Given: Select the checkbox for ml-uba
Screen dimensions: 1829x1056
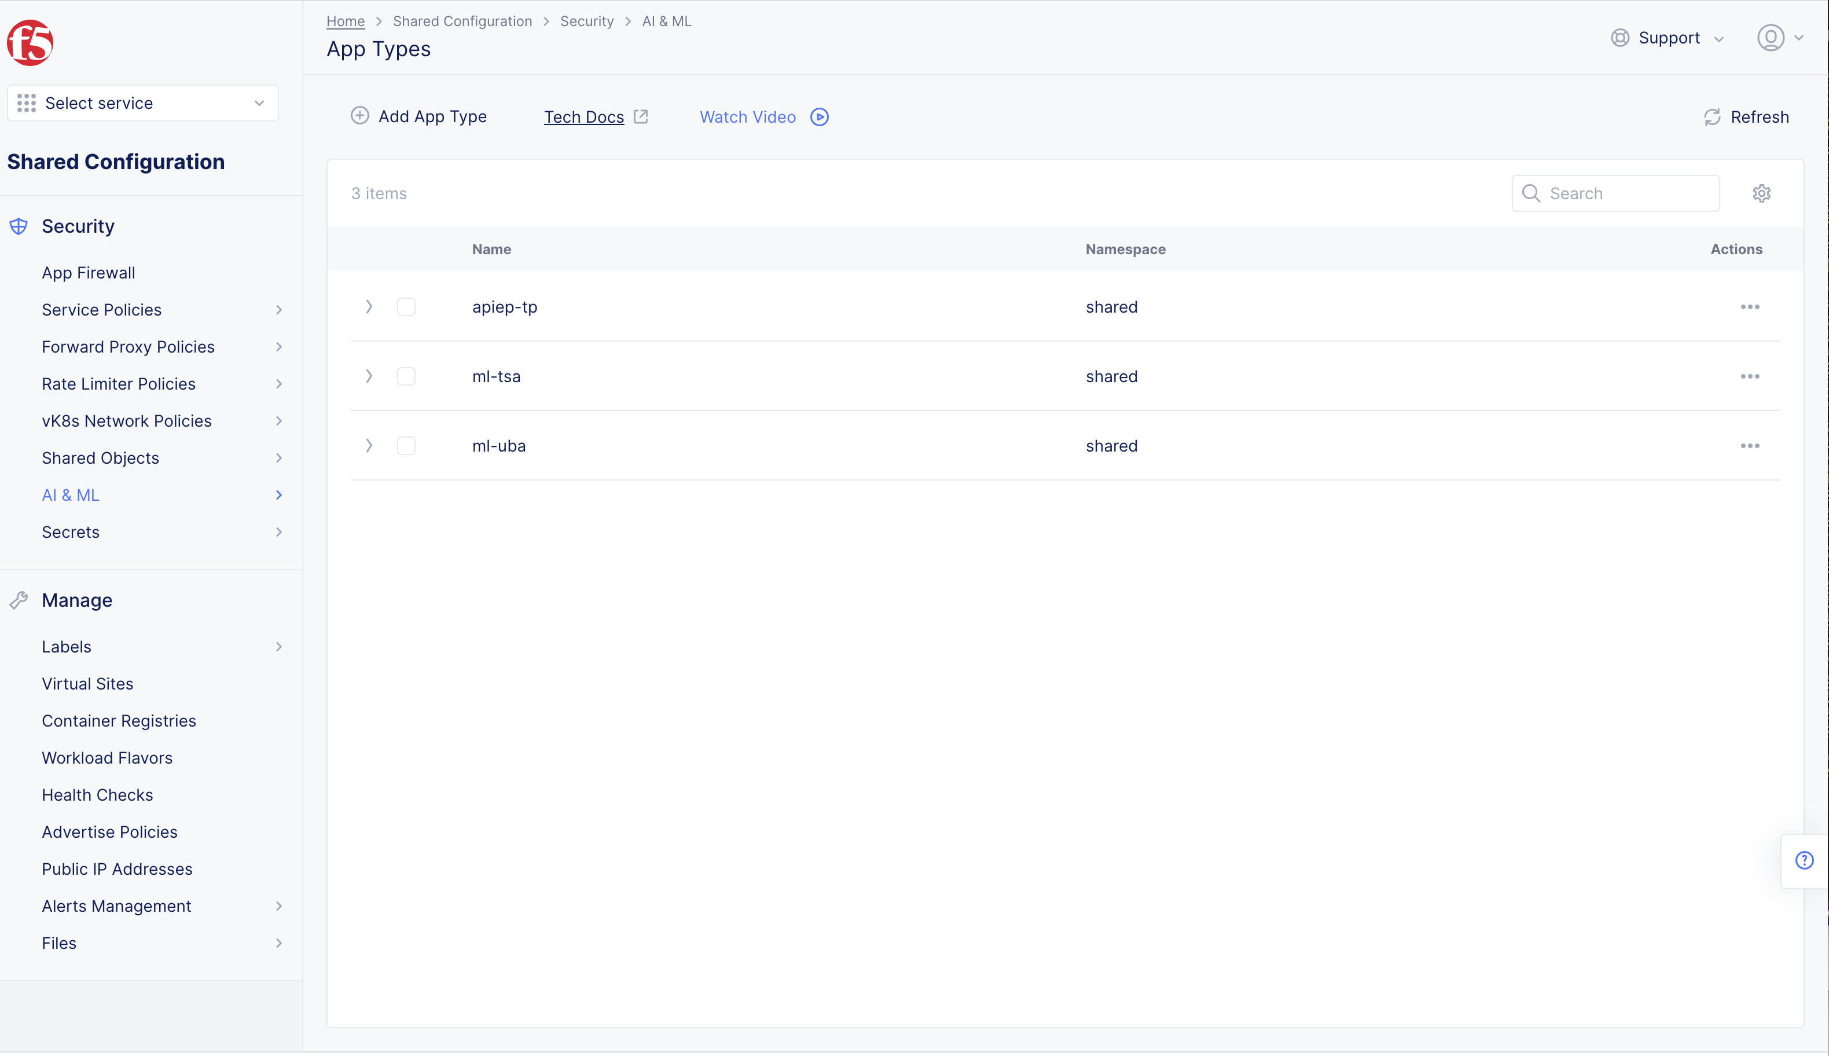Looking at the screenshot, I should [x=406, y=445].
